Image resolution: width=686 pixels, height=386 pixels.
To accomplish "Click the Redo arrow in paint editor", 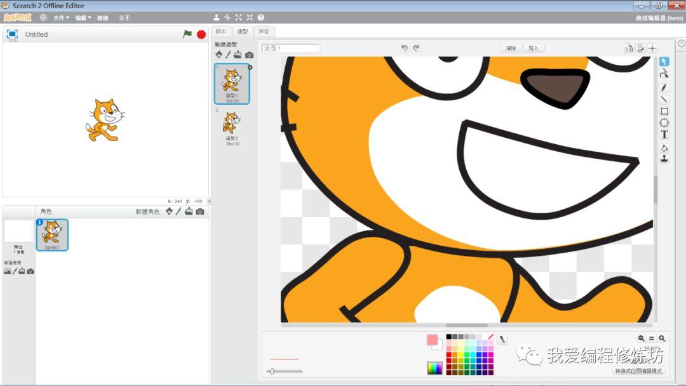I will coord(416,48).
